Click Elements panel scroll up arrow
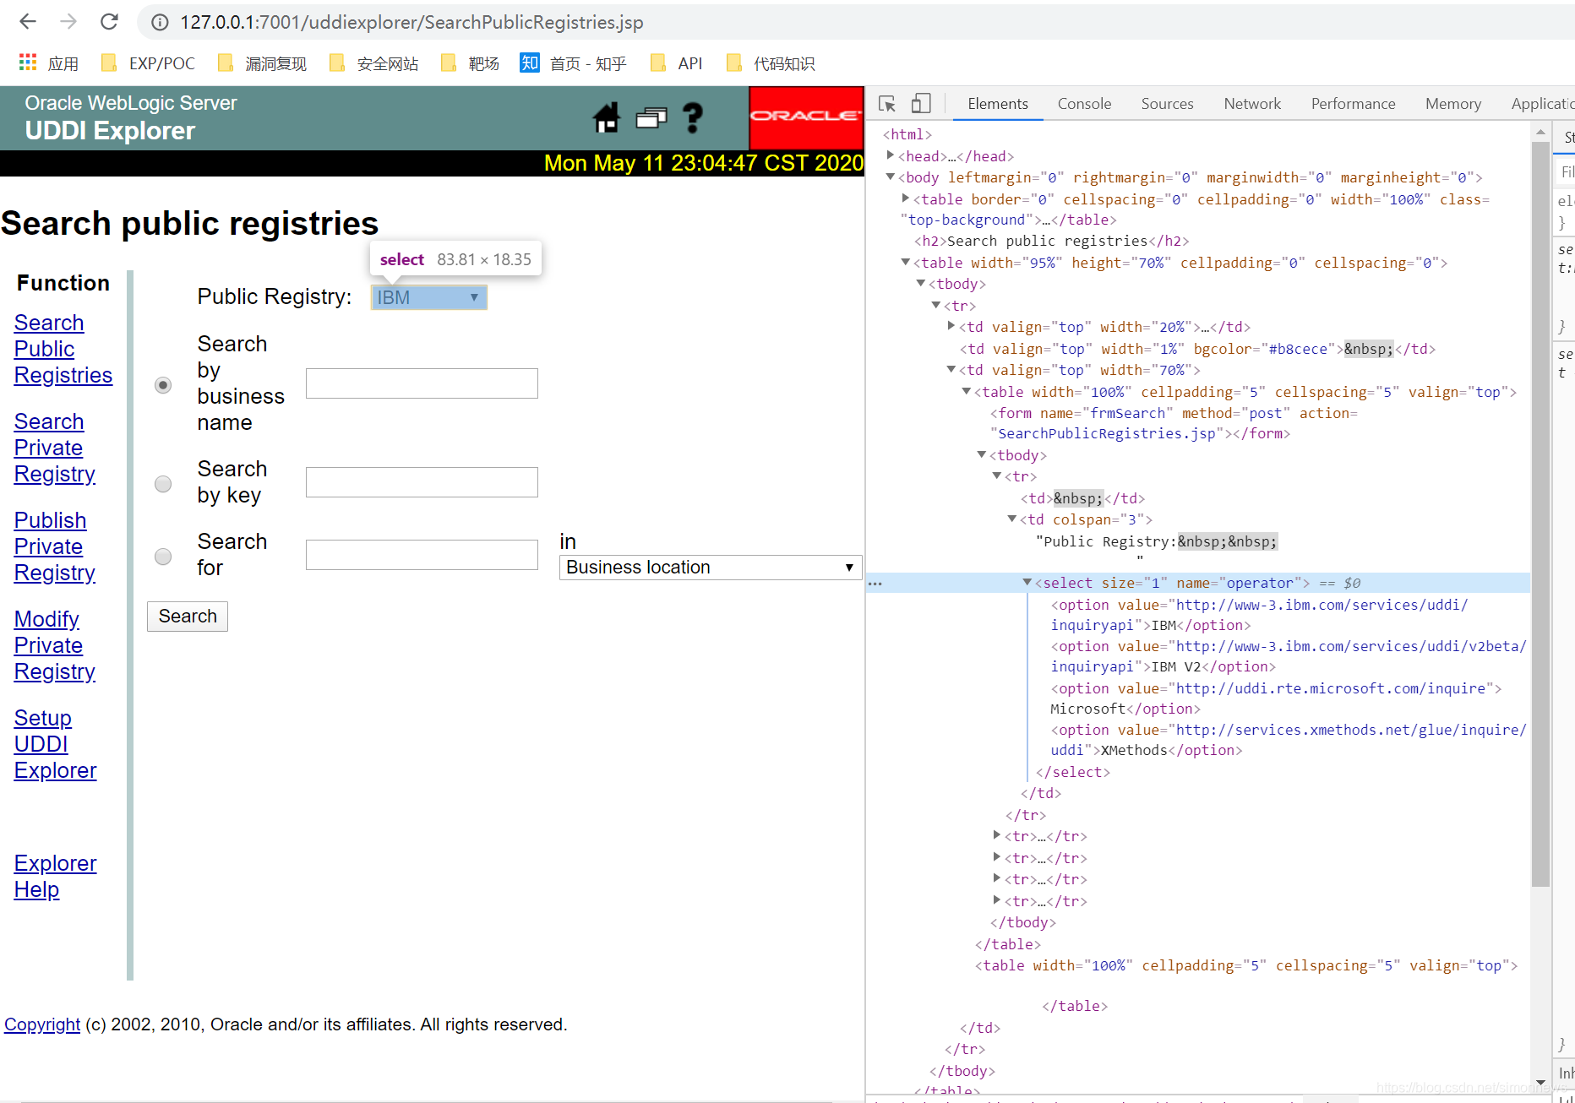Image resolution: width=1575 pixels, height=1103 pixels. [1540, 133]
